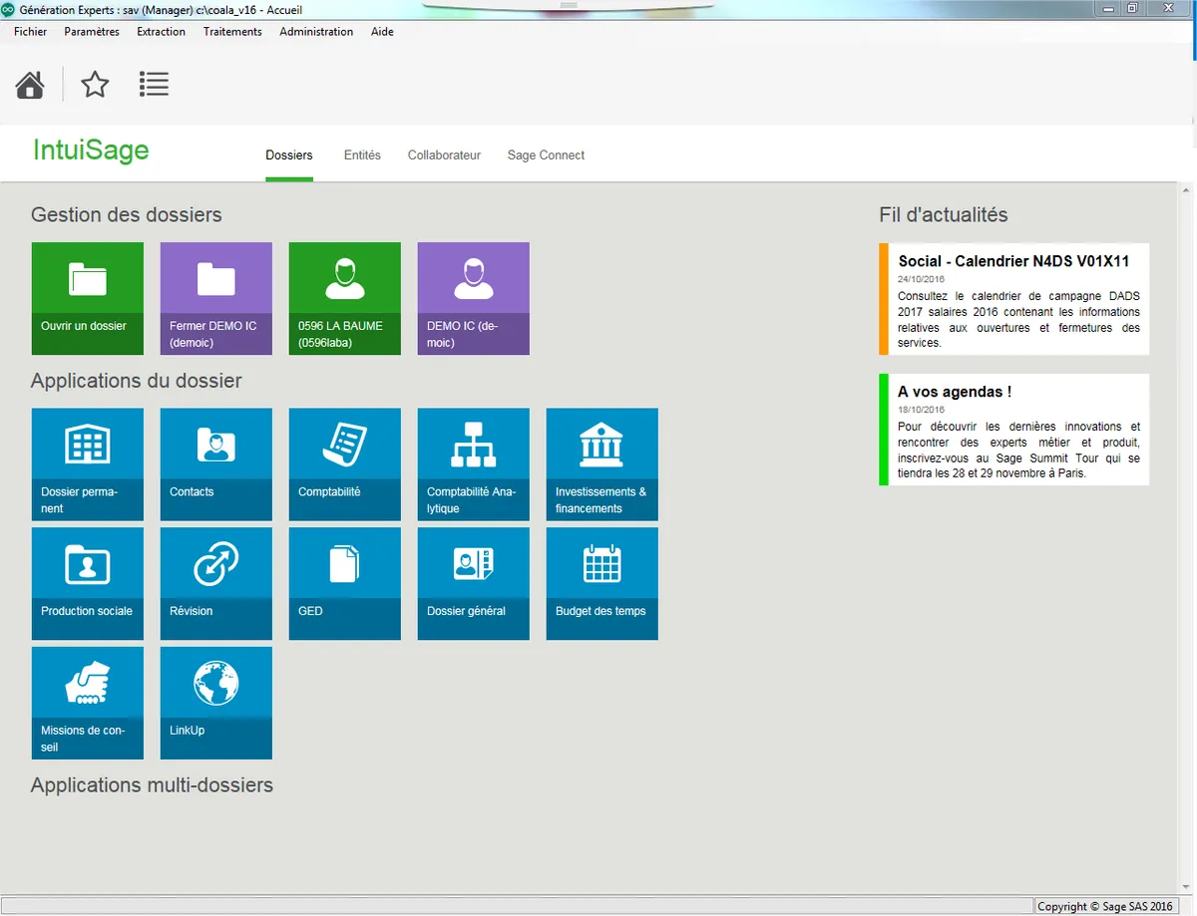This screenshot has width=1197, height=916.
Task: Open the list view icon in toolbar
Action: point(154,85)
